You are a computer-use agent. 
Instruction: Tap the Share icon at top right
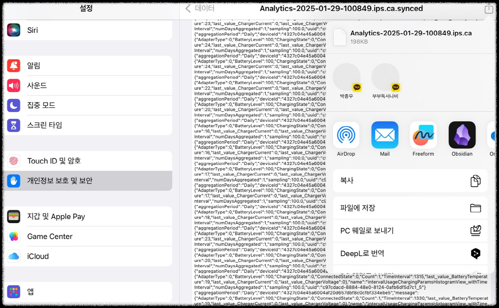click(488, 8)
